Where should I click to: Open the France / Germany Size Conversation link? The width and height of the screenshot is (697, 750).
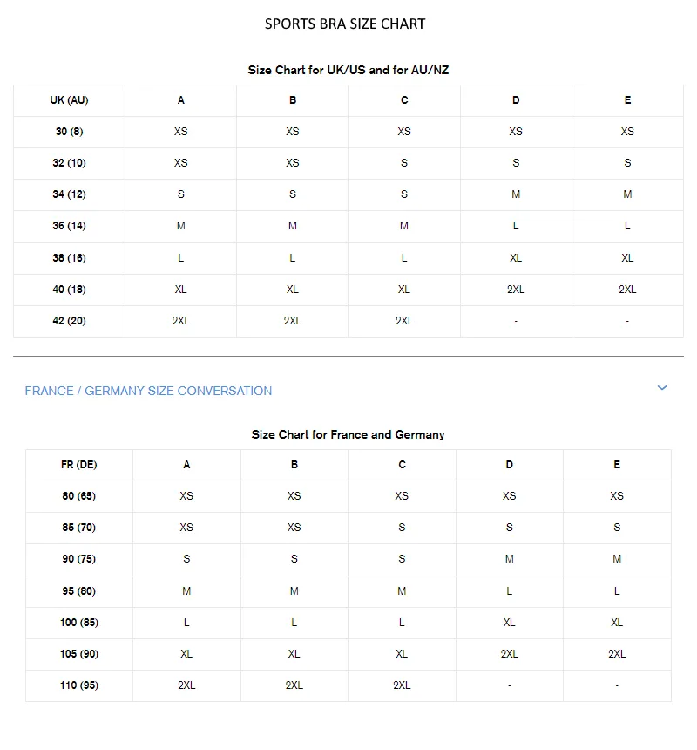pyautogui.click(x=148, y=391)
